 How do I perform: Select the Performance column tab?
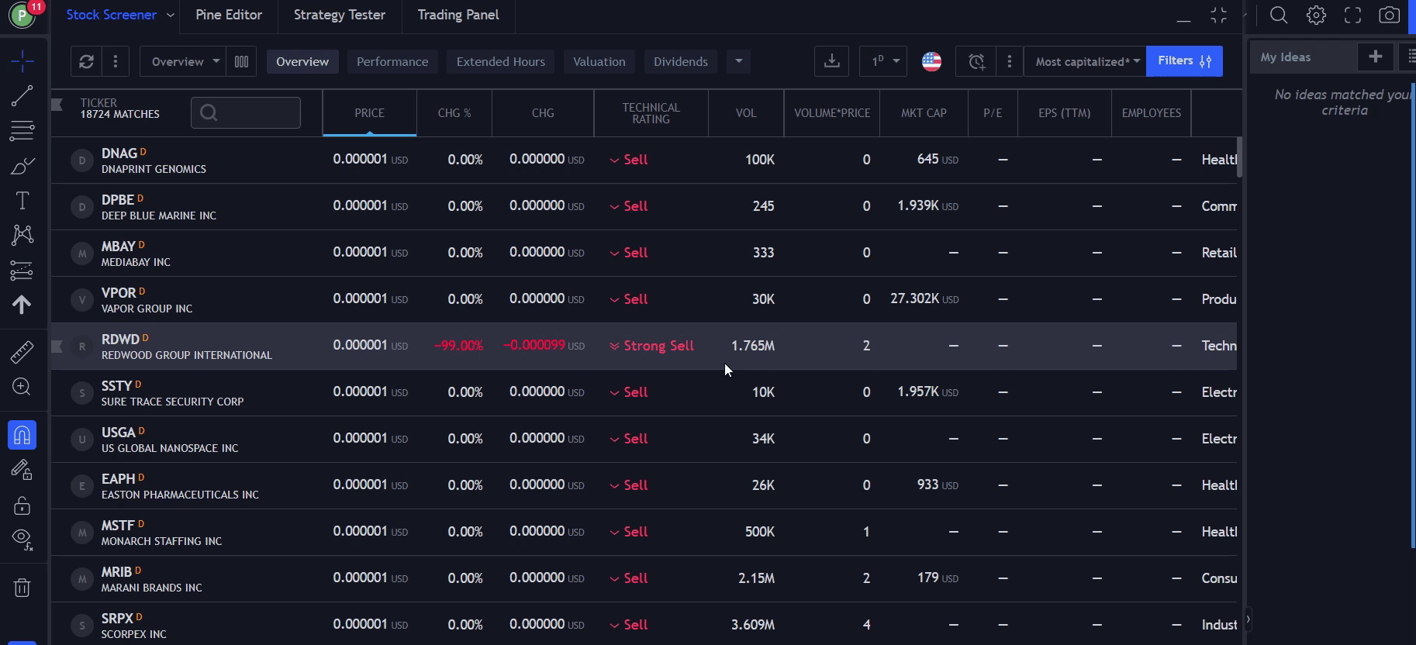(392, 61)
